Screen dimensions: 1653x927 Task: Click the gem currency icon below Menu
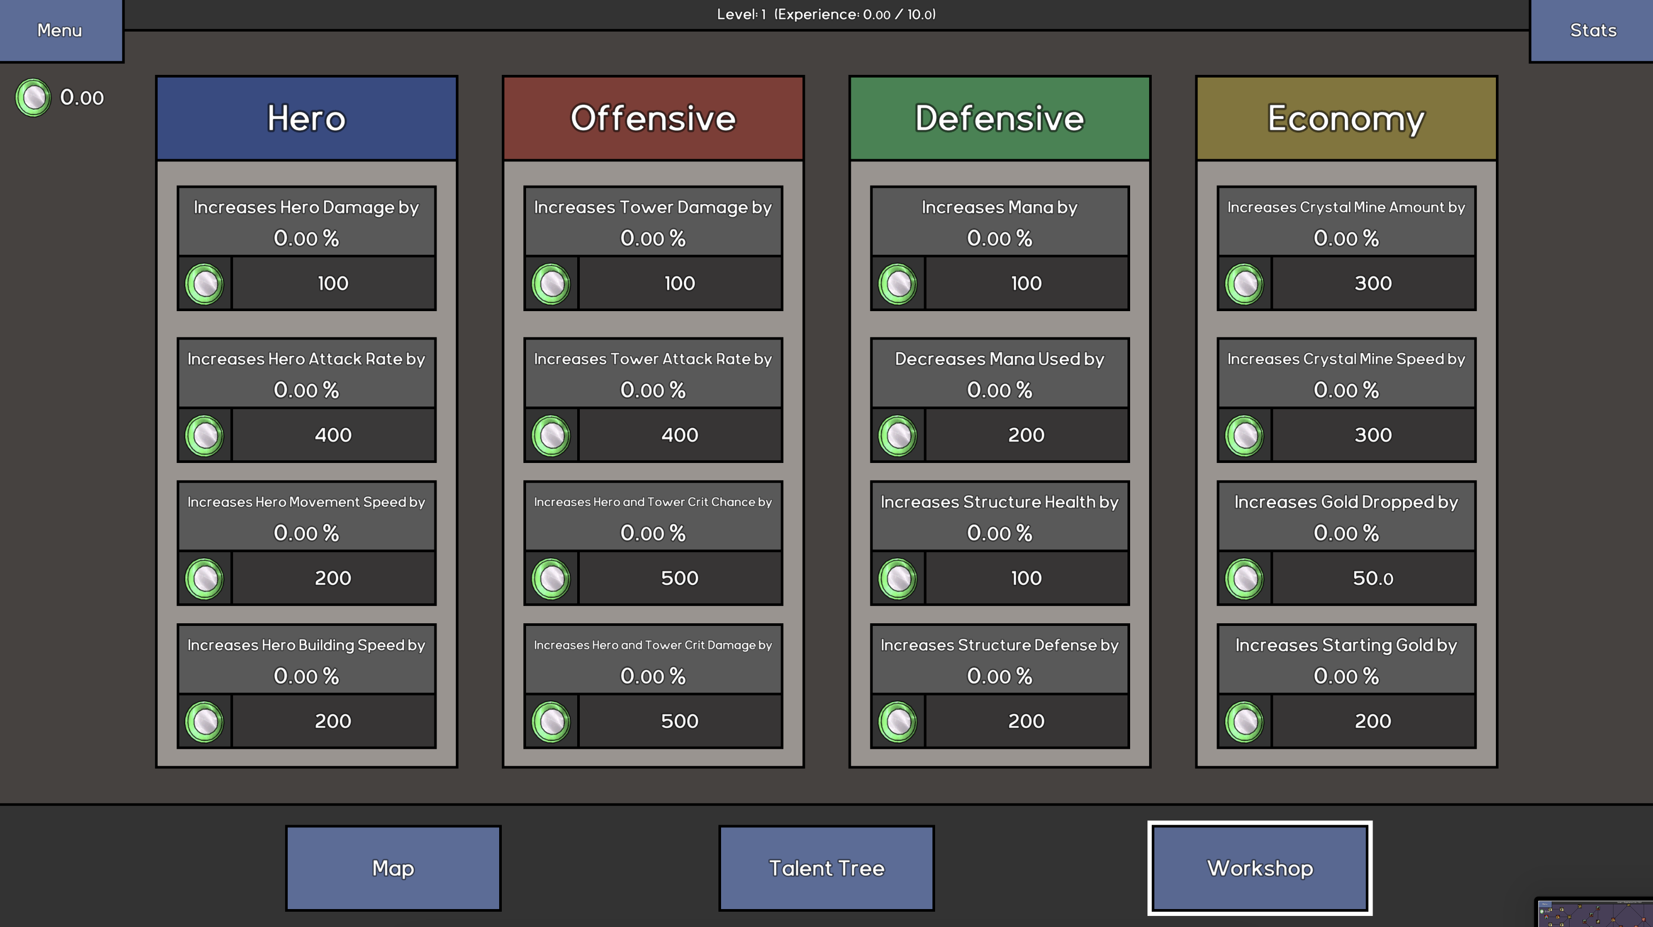(x=33, y=98)
